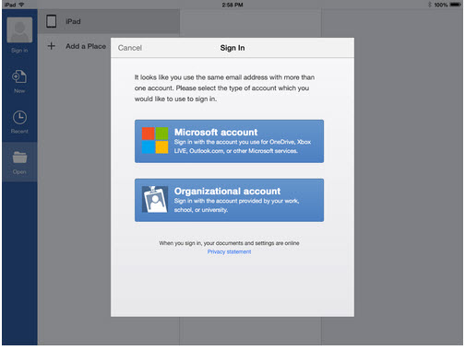Tap the Microsoft four-color logo
465x350 pixels.
pos(155,140)
